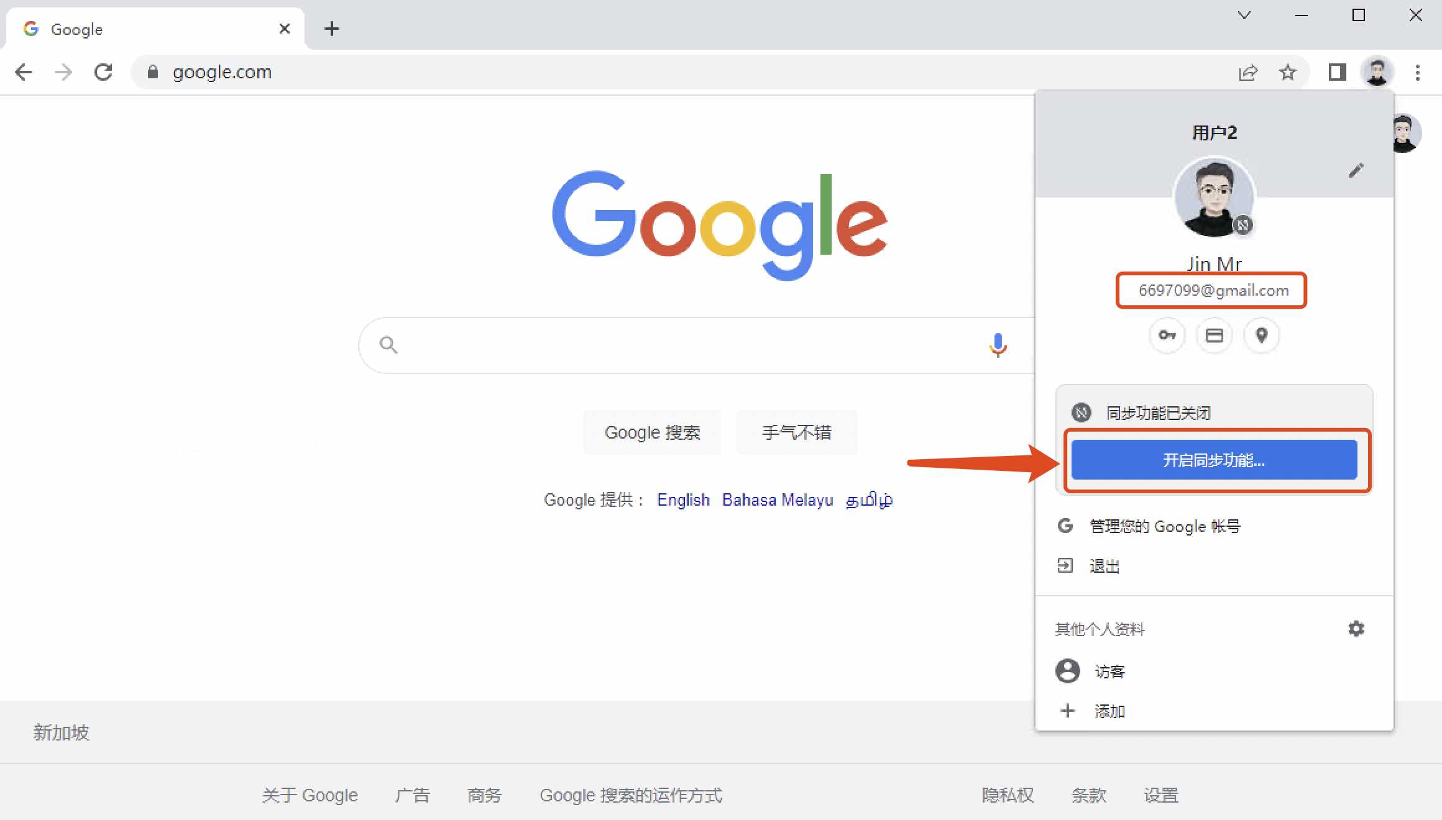Image resolution: width=1442 pixels, height=820 pixels.
Task: Switch language to தமிழ்
Action: (x=869, y=500)
